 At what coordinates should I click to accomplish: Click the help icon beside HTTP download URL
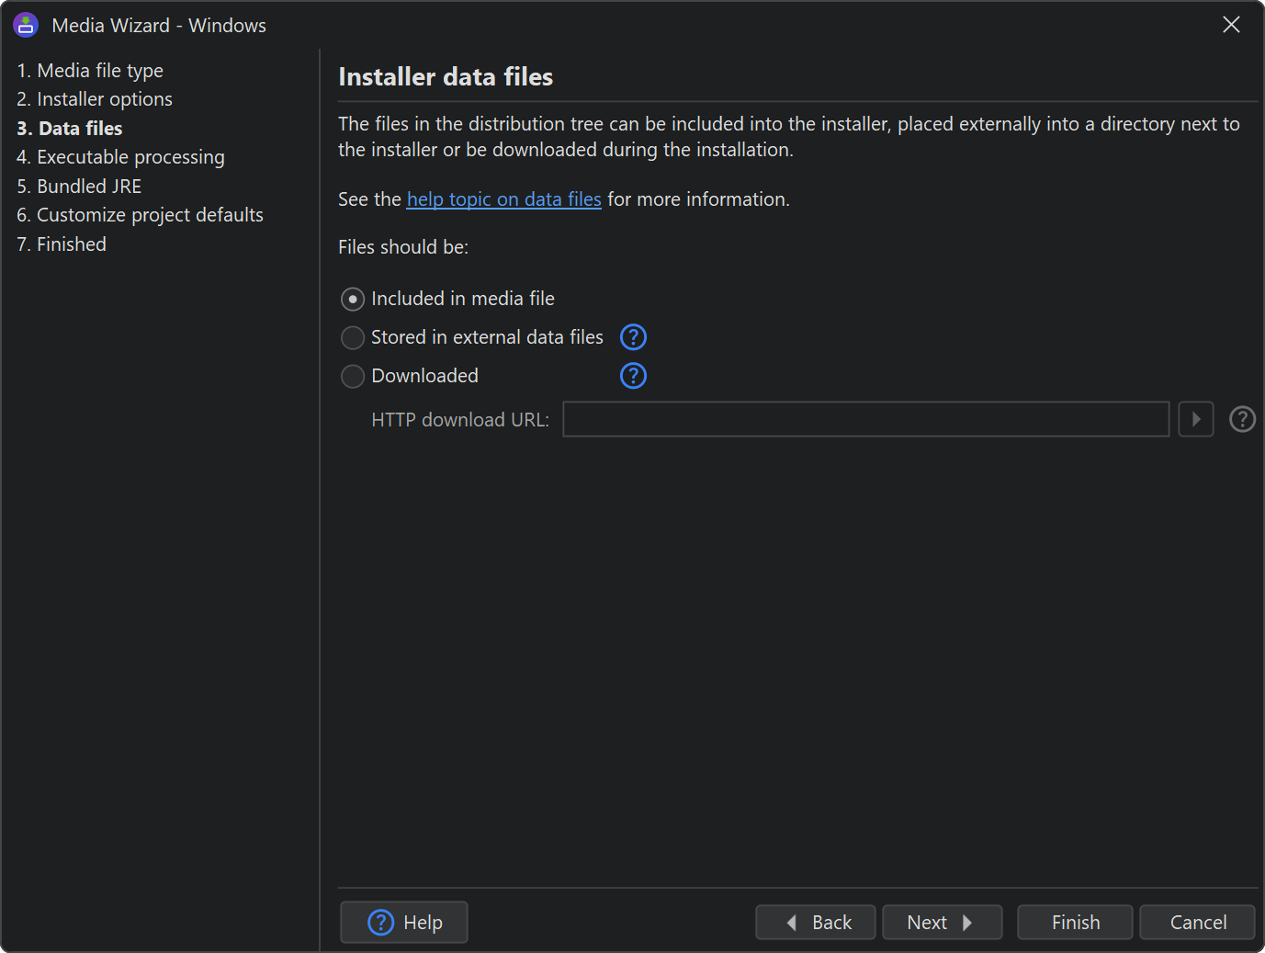(1242, 419)
